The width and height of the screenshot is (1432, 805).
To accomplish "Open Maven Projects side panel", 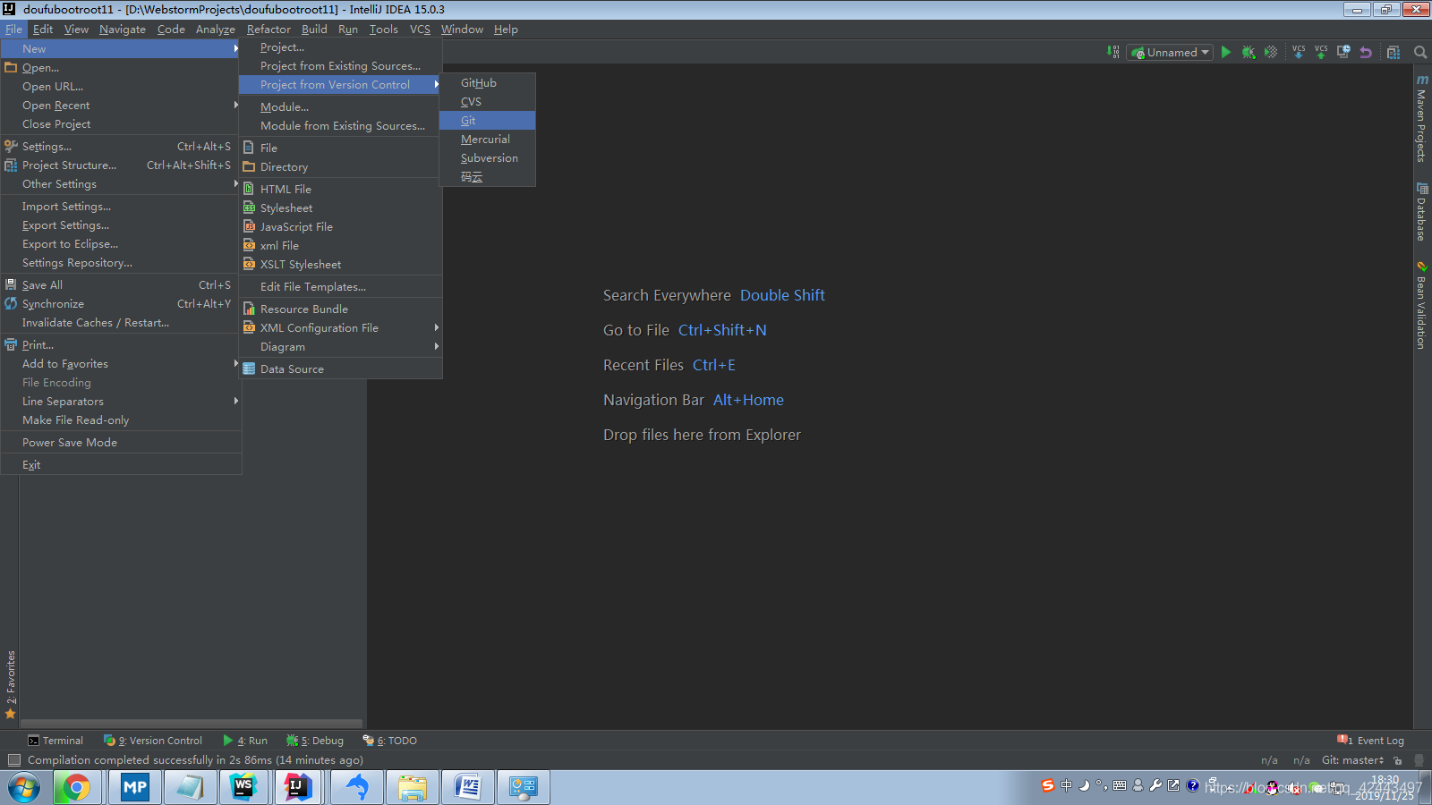I will tap(1421, 118).
